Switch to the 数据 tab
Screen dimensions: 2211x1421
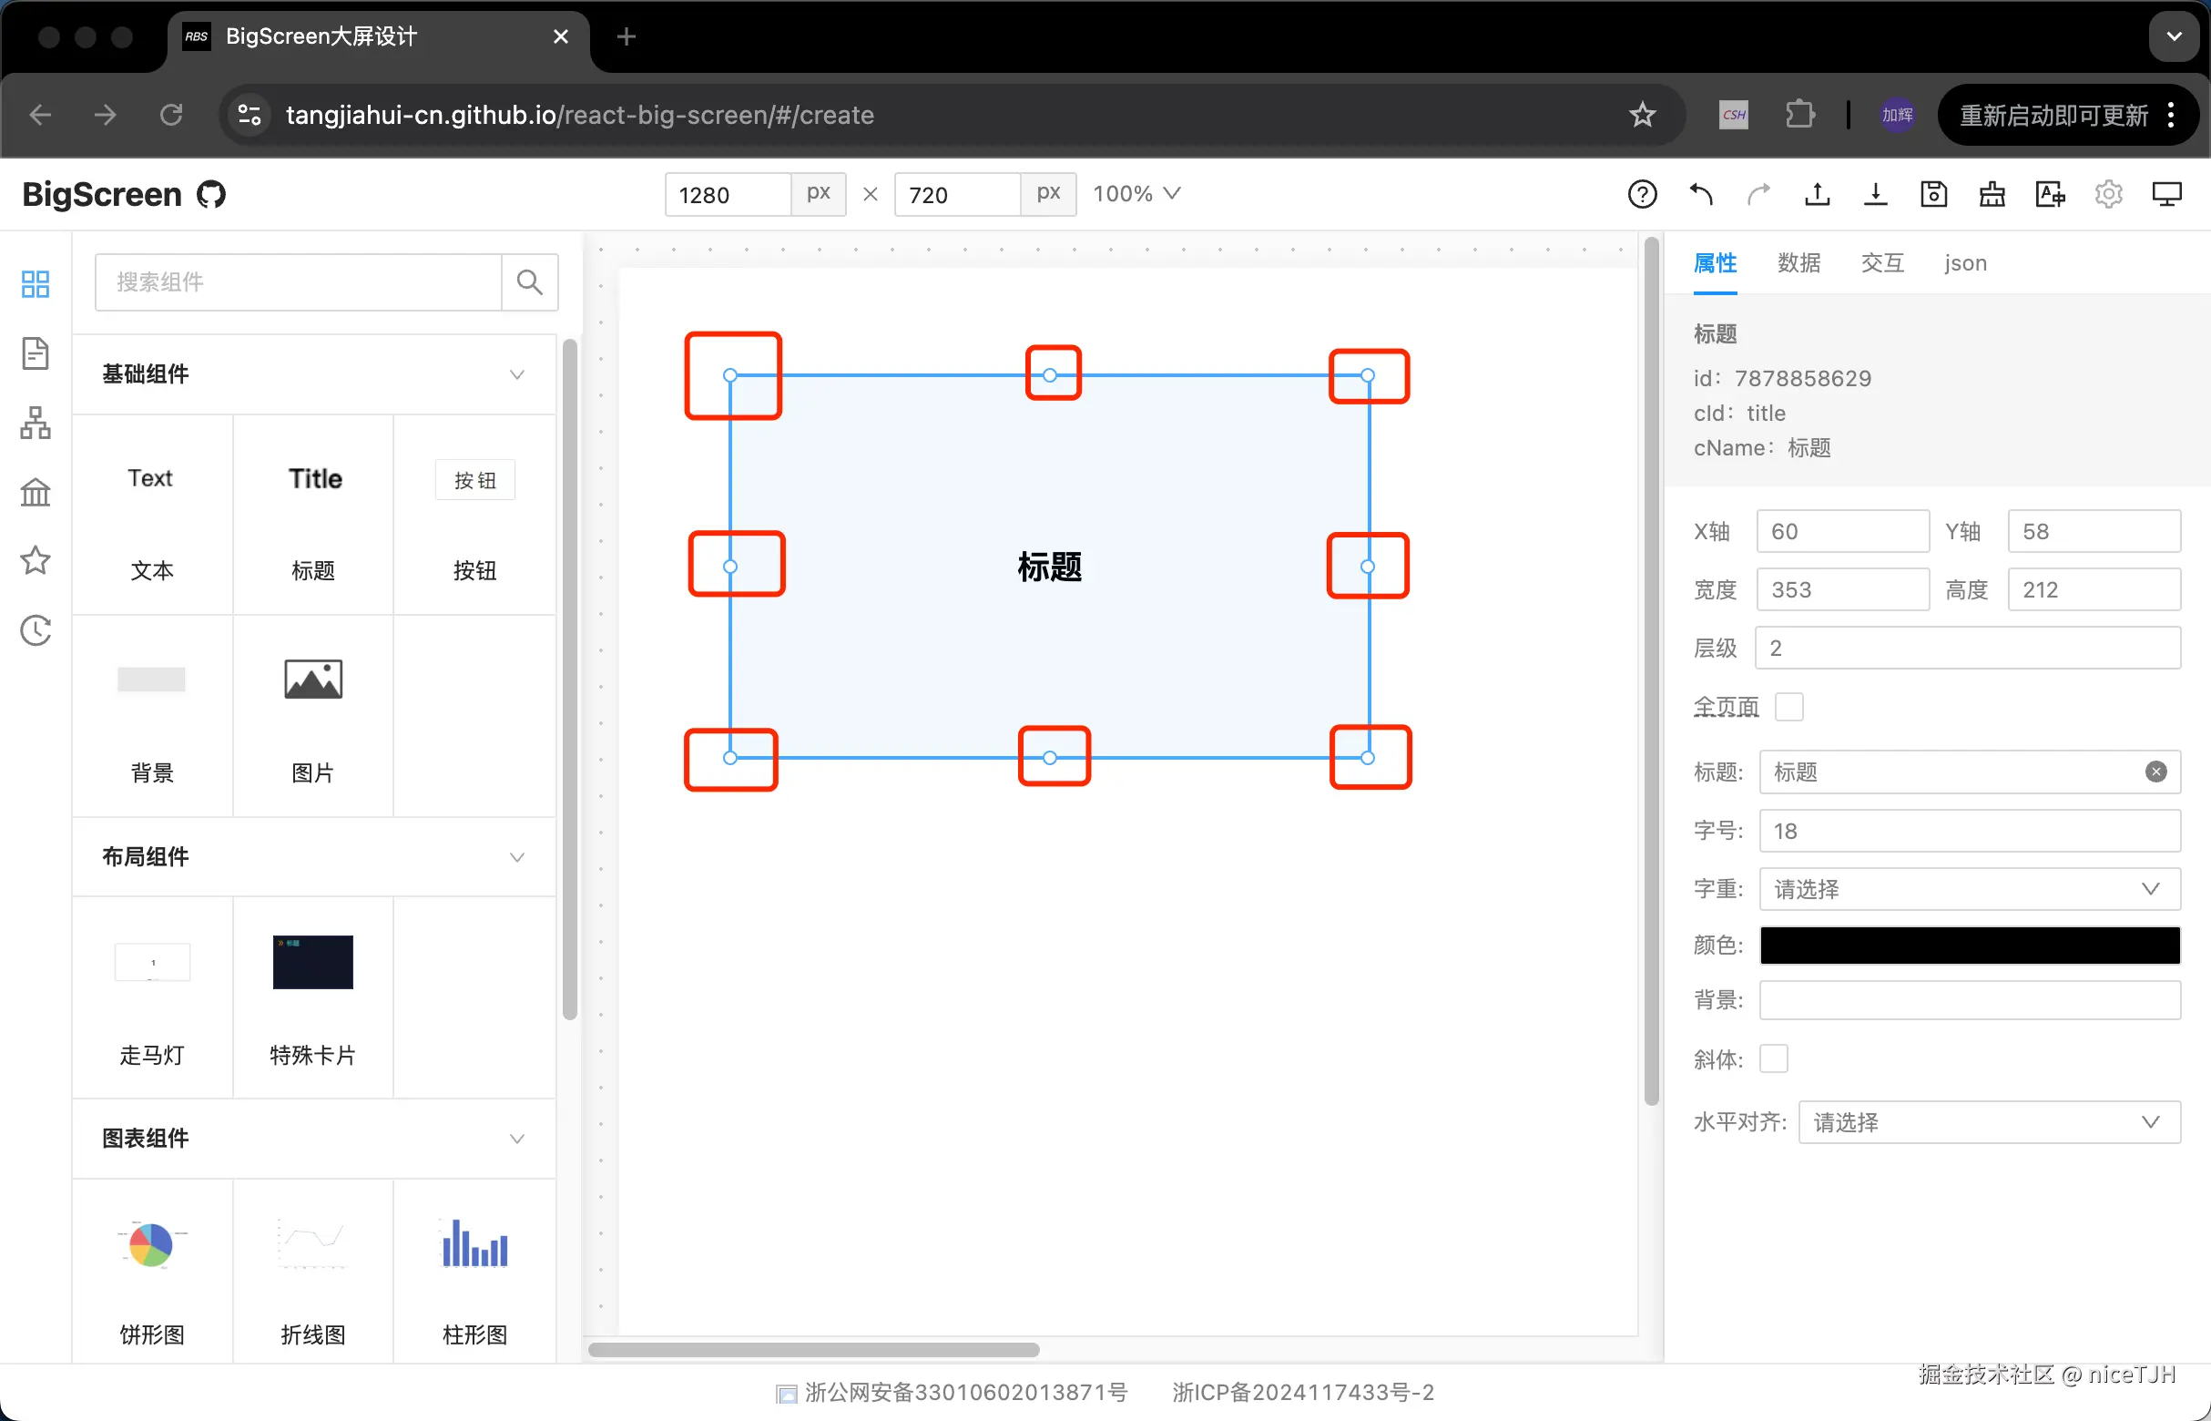(x=1798, y=263)
